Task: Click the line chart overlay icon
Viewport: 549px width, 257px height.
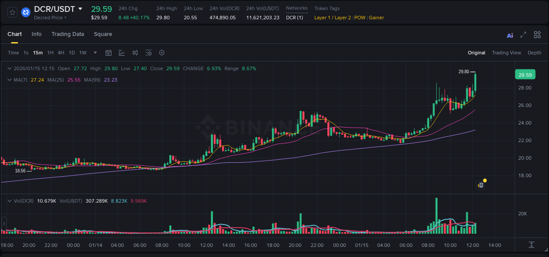Action: (x=121, y=53)
